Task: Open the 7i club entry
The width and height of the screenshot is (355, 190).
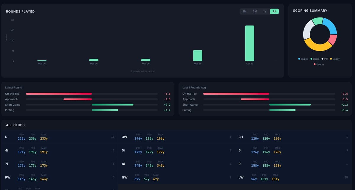Action: coord(59,163)
